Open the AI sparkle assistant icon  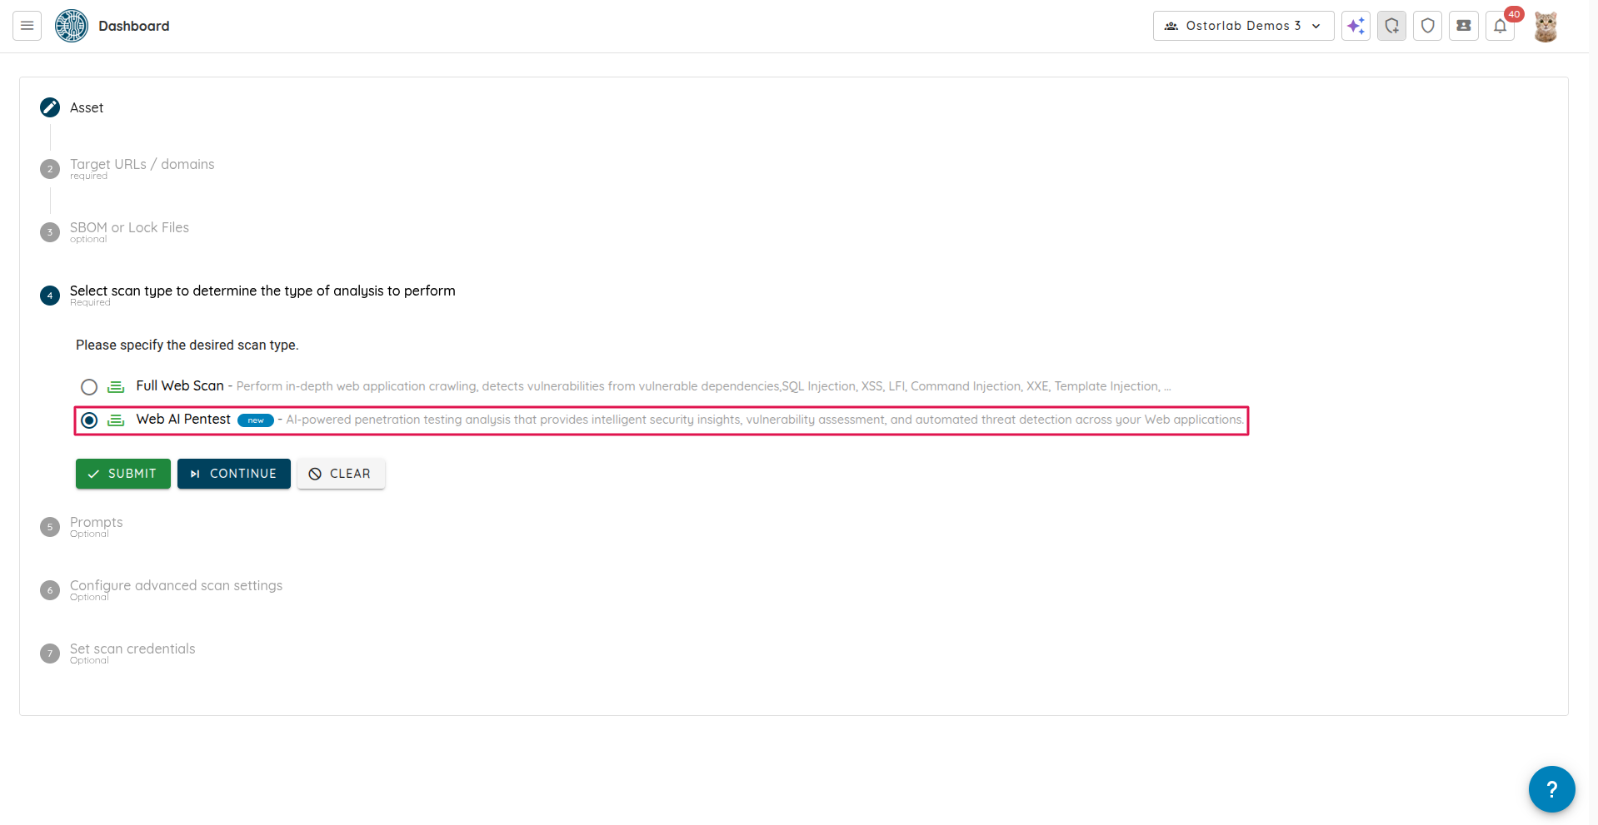coord(1356,26)
